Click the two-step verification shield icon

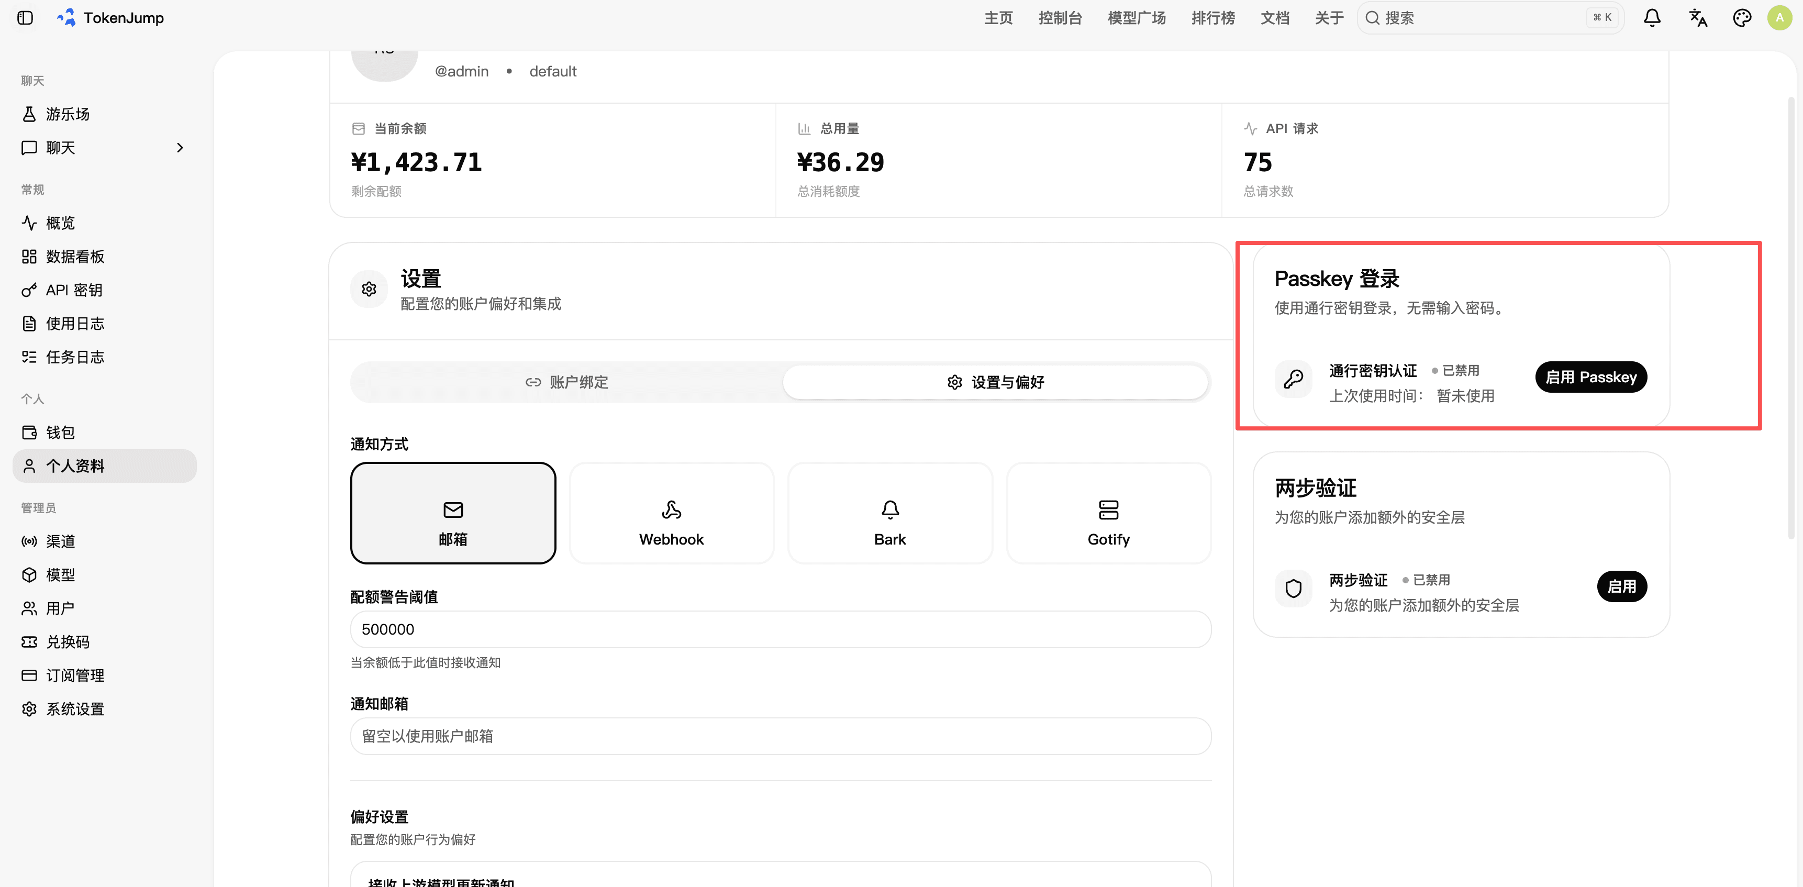(1293, 588)
